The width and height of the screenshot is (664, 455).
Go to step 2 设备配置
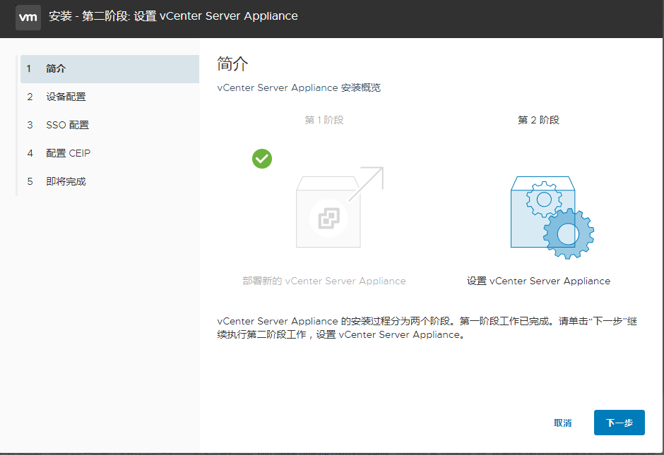pos(109,97)
